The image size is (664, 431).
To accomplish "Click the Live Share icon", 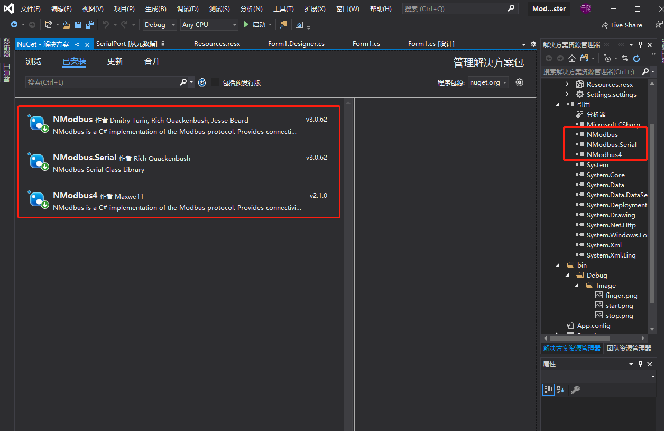I will click(604, 25).
